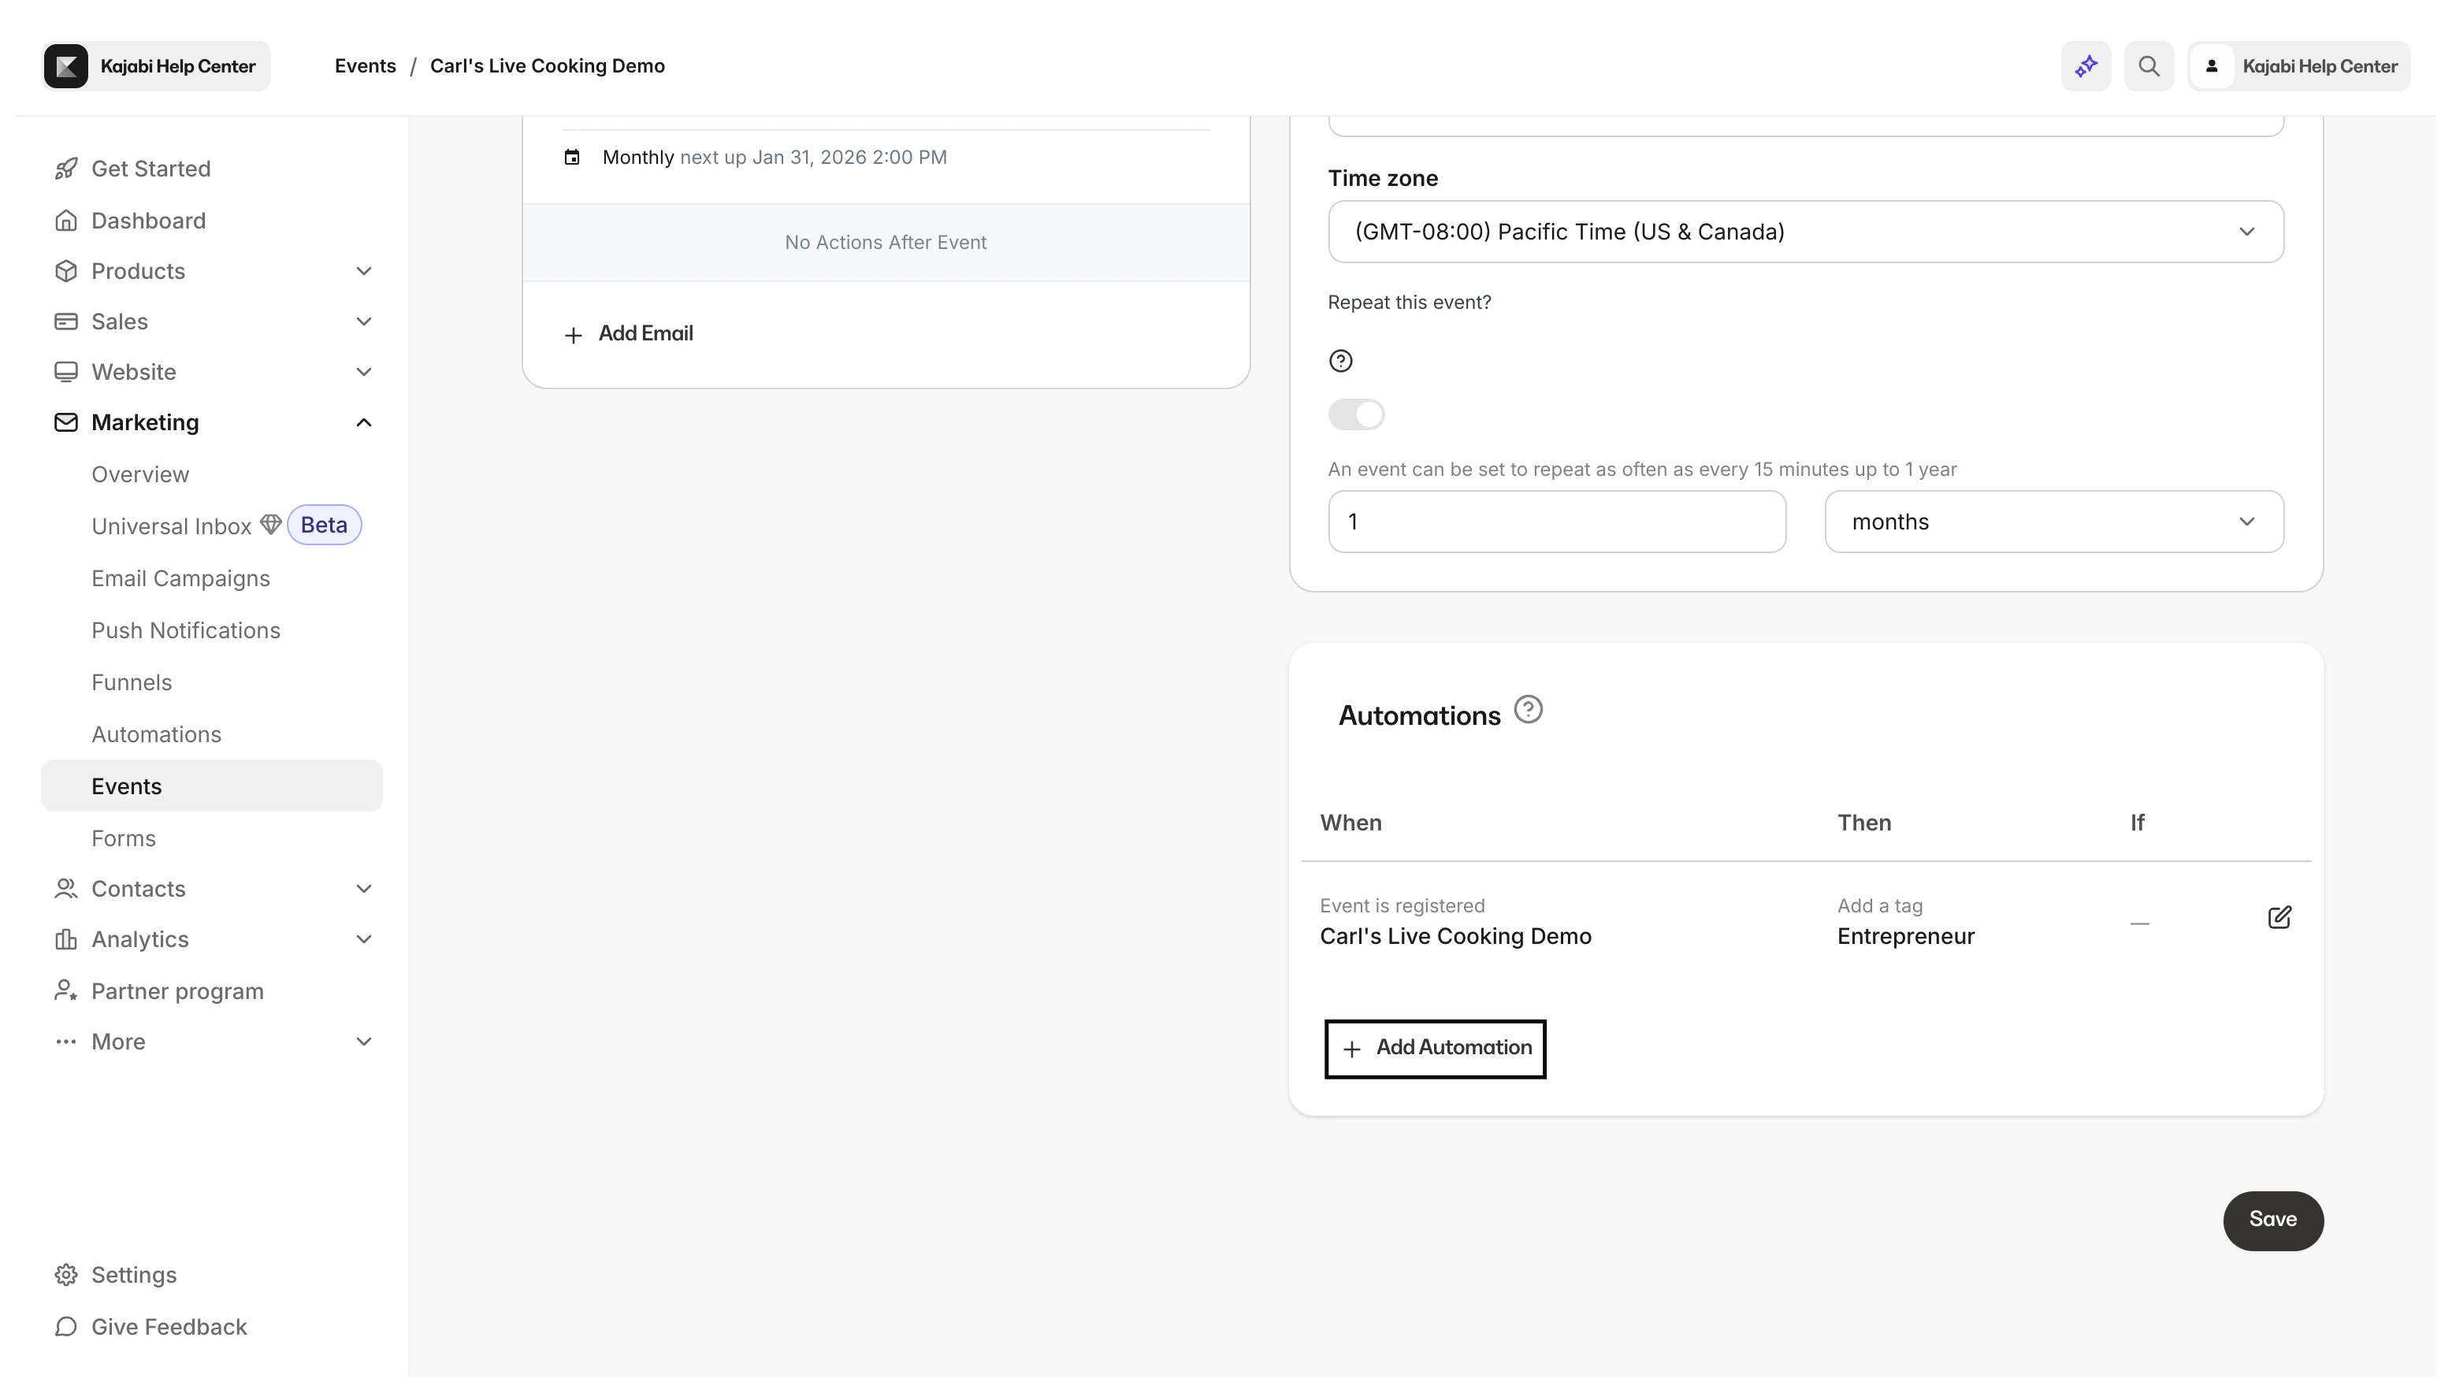Viewport: 2452px width, 1393px height.
Task: Click the help icon next to Automations
Action: [1528, 709]
